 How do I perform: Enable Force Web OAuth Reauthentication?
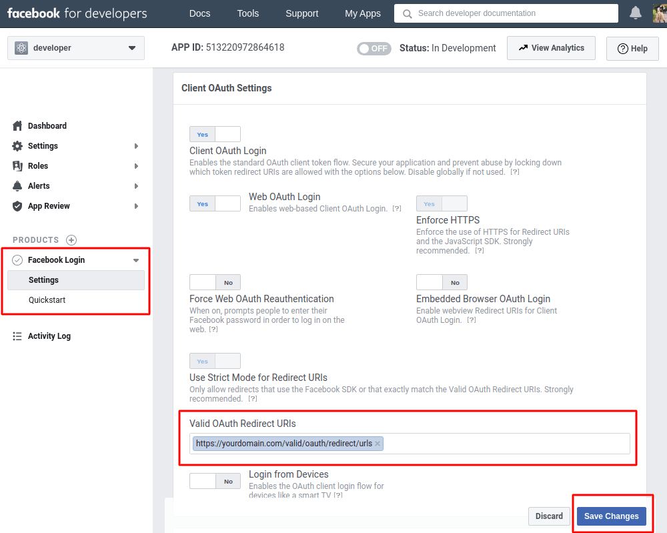[x=202, y=282]
